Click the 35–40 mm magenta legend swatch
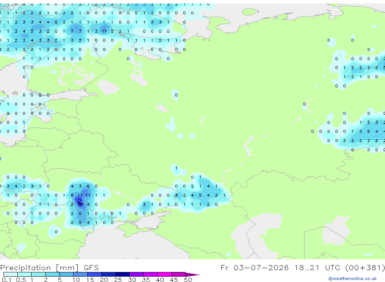Viewport: 385px width, 282px height. coord(151,274)
